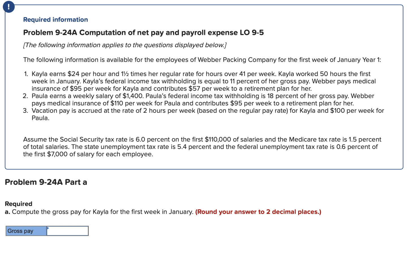Image resolution: width=409 pixels, height=258 pixels.
Task: Select the Required bold label
Action: 18,204
